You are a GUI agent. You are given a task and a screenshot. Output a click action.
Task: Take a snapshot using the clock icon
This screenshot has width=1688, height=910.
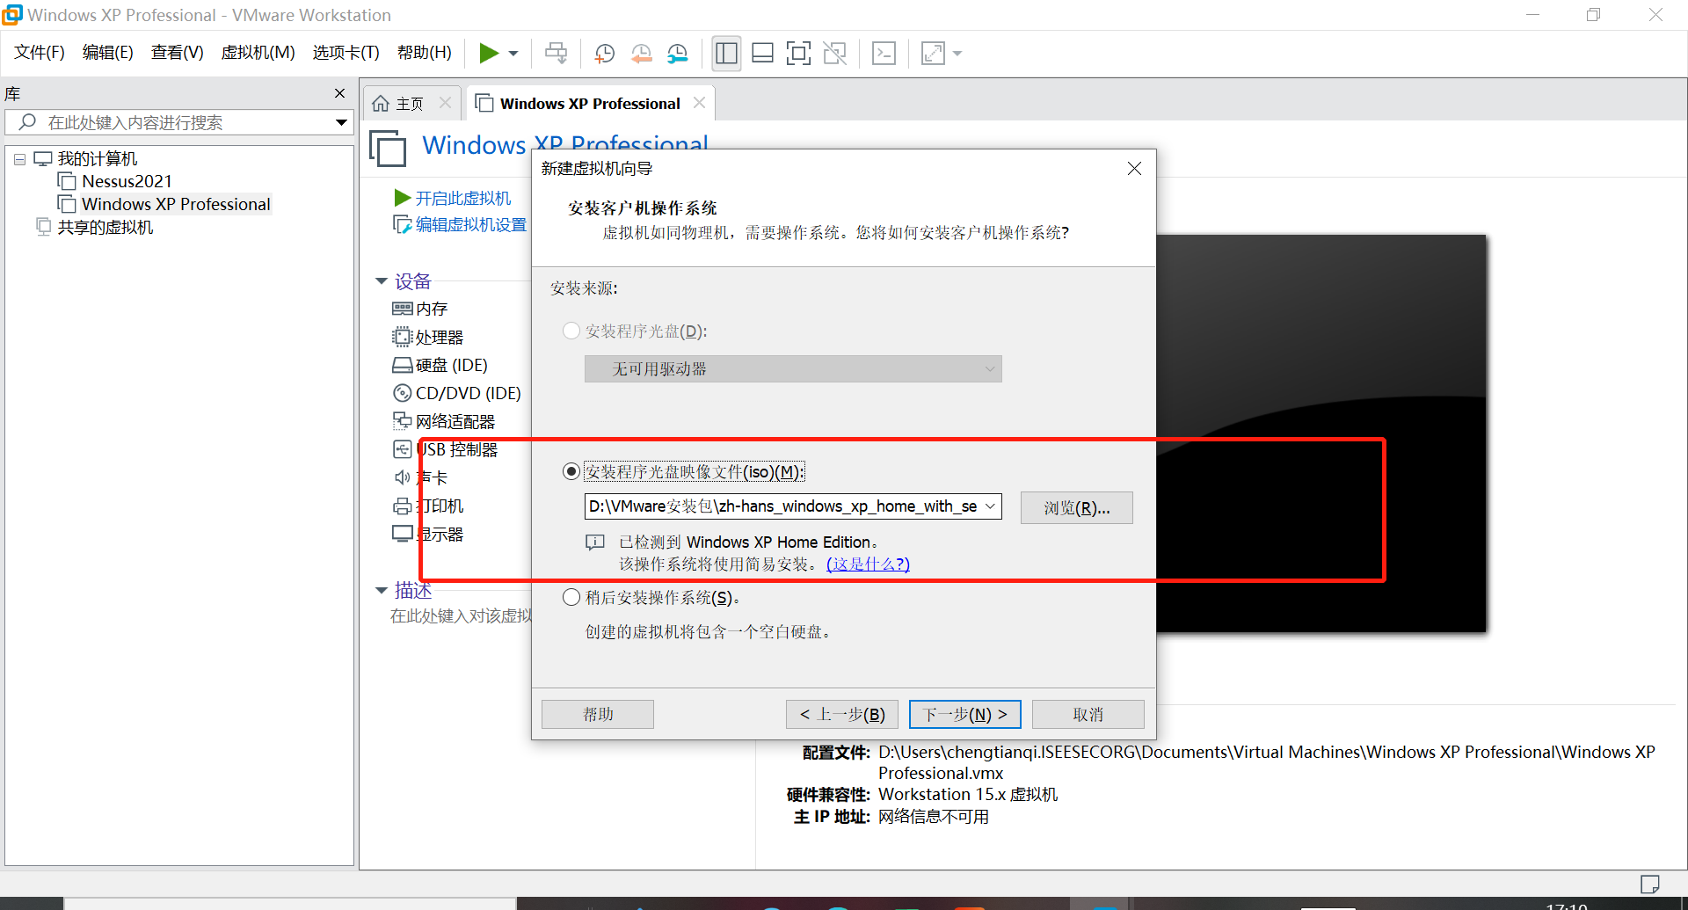point(604,54)
